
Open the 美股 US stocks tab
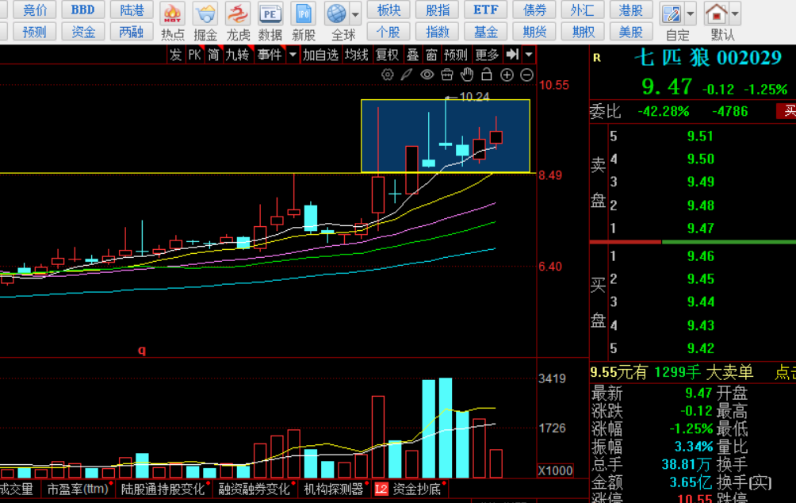(x=631, y=32)
